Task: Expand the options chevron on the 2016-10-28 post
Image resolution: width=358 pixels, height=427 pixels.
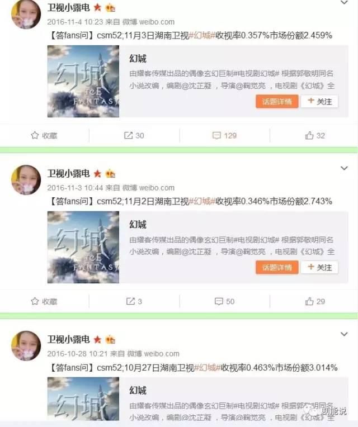Action: click(344, 334)
